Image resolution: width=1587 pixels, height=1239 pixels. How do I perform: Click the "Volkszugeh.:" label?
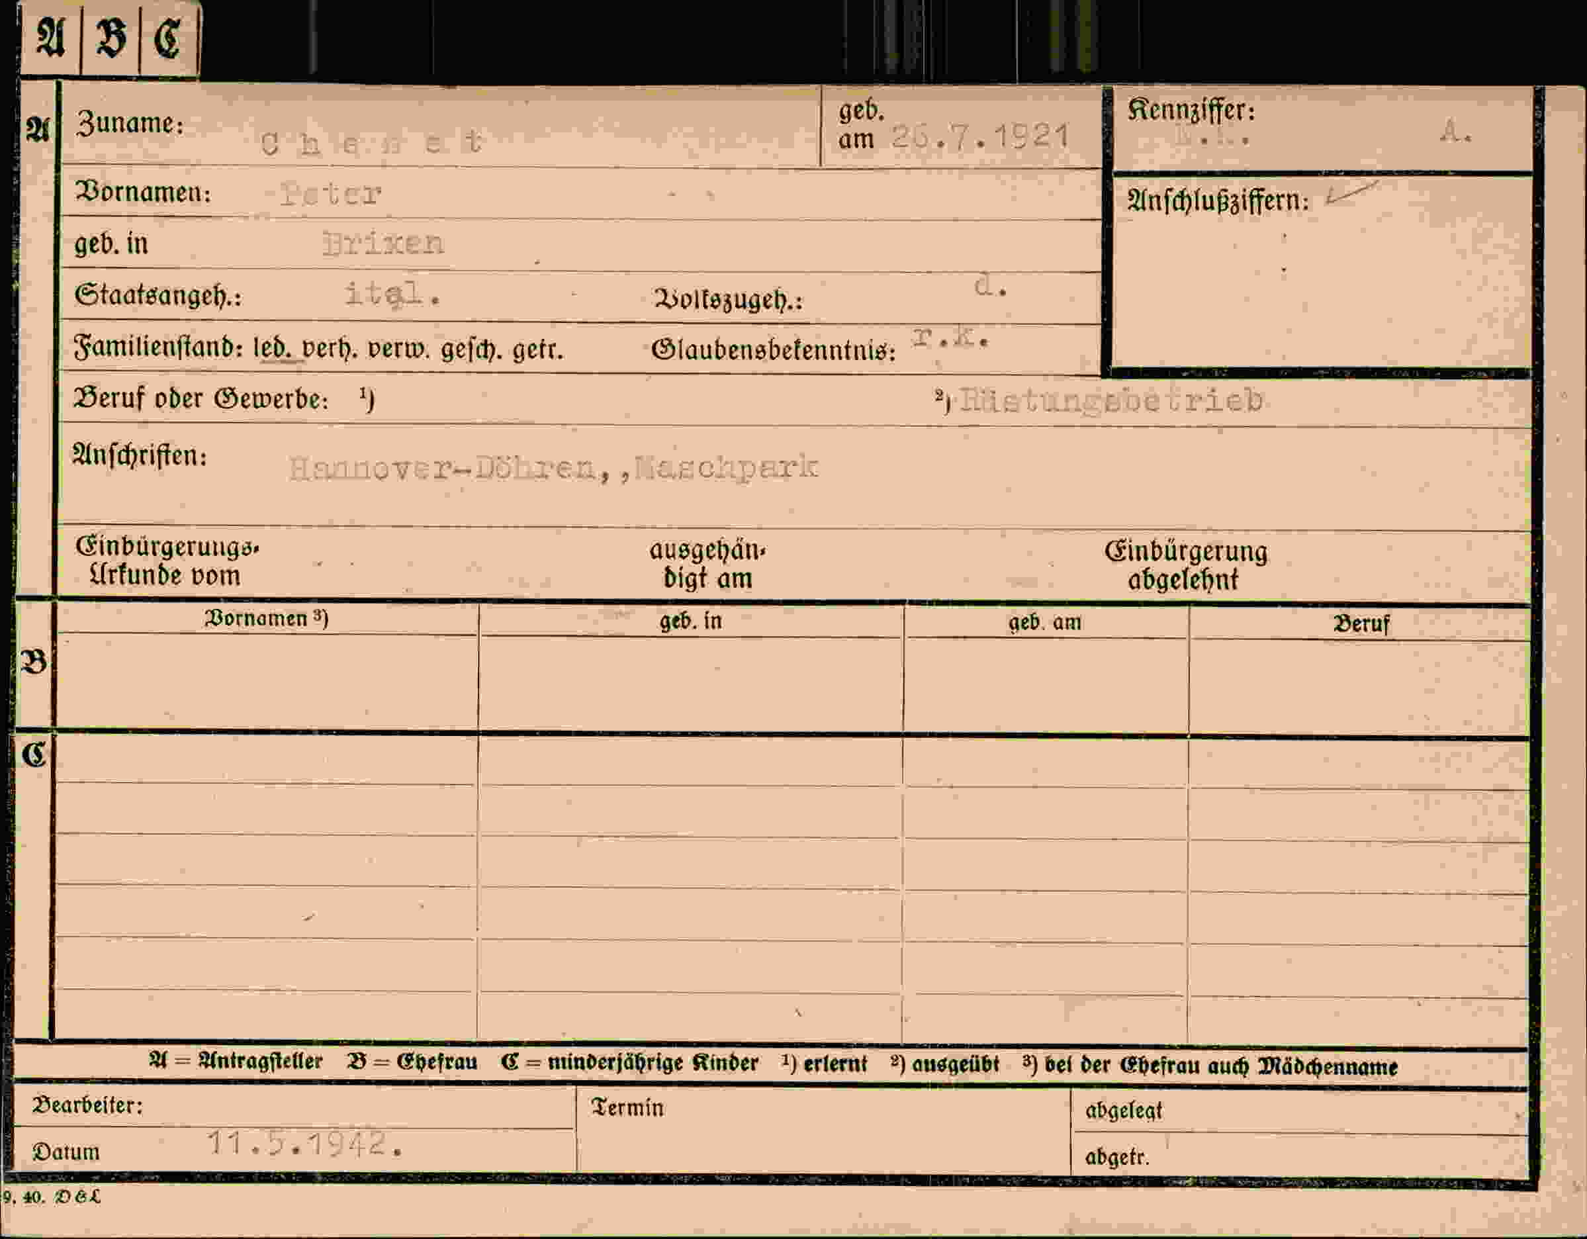(x=728, y=299)
